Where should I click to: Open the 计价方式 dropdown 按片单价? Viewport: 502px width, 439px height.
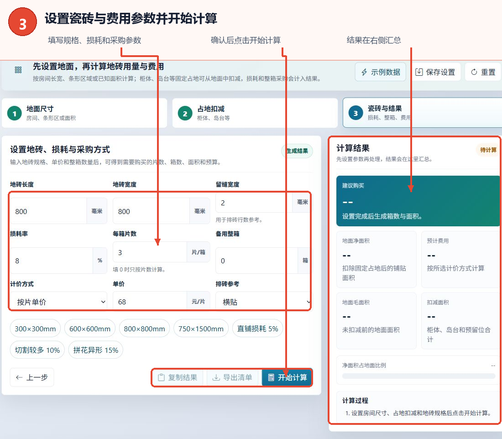point(58,302)
